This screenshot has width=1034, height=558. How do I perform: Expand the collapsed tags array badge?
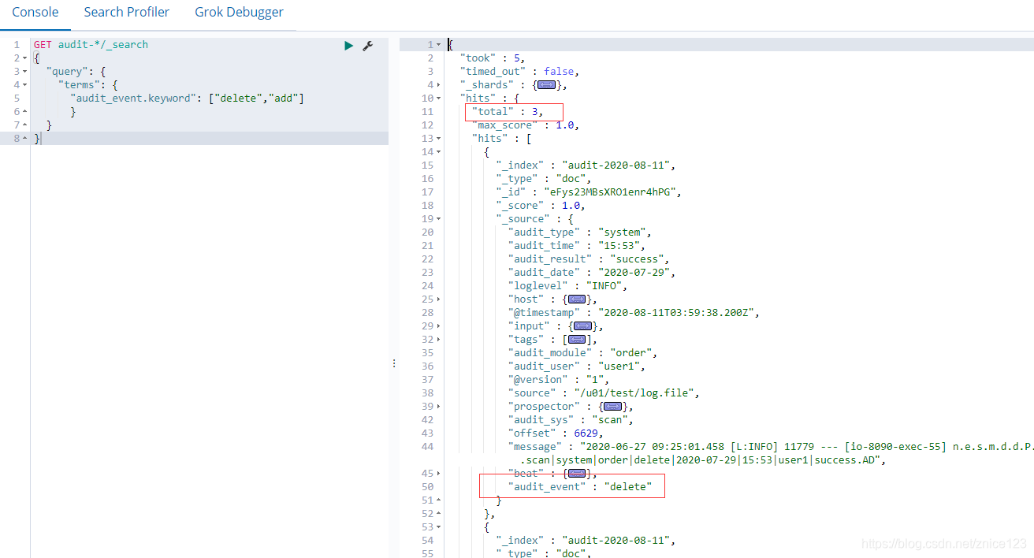click(x=575, y=339)
